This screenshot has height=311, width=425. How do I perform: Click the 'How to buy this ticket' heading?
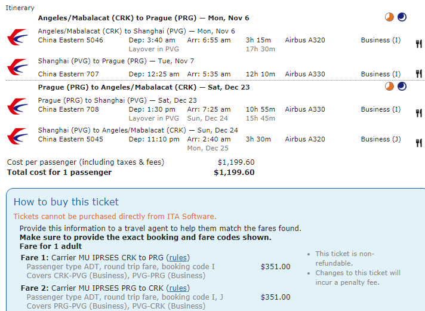[x=66, y=202]
